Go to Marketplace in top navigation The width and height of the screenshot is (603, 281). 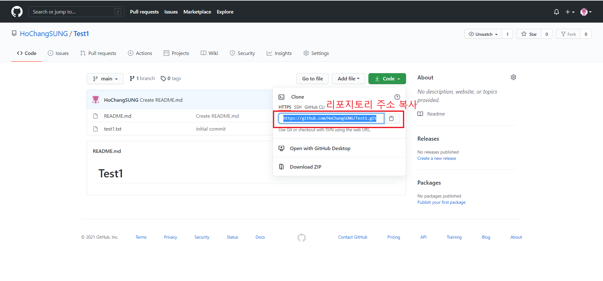[197, 12]
